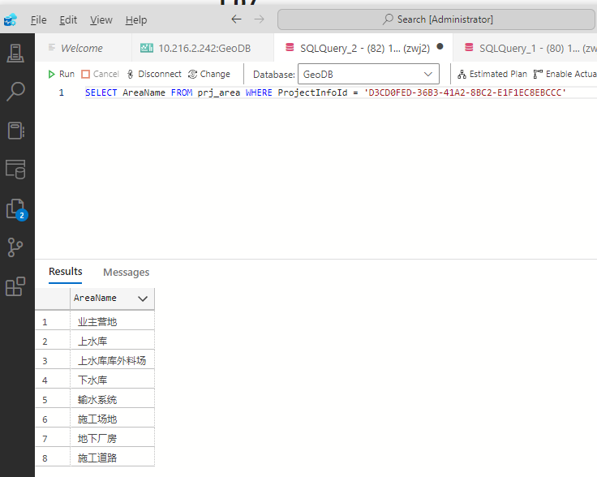
Task: Click the database window icon in the sidebar
Action: [x=15, y=169]
